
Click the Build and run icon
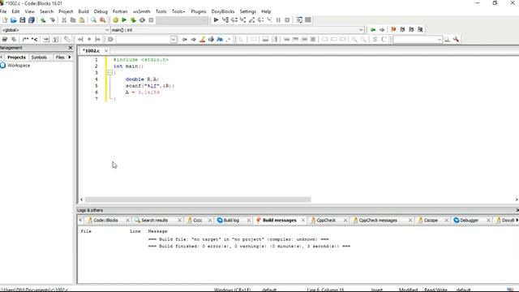(x=133, y=20)
